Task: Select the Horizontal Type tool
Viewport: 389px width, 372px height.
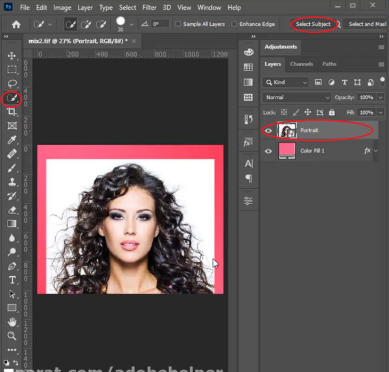Action: tap(12, 280)
